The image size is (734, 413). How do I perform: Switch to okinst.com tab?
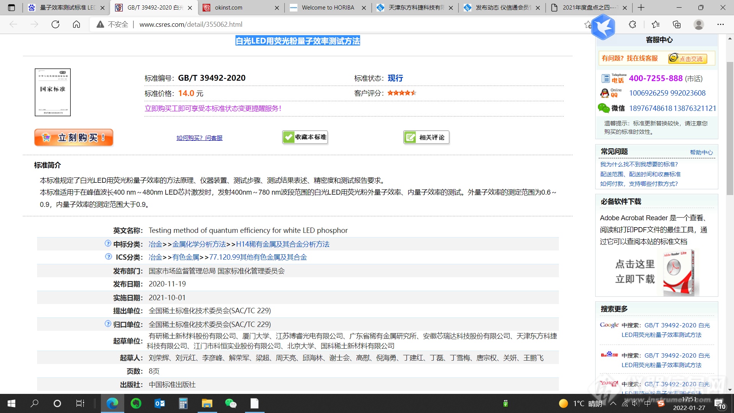point(241,8)
